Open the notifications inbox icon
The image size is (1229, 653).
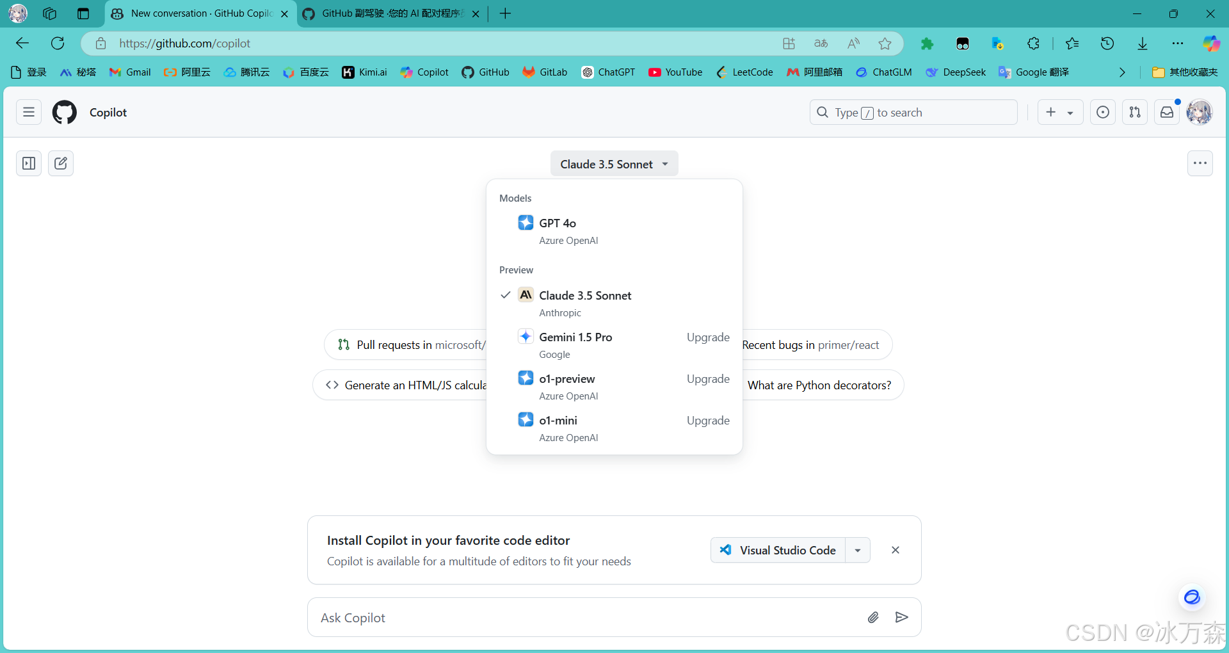click(1167, 112)
